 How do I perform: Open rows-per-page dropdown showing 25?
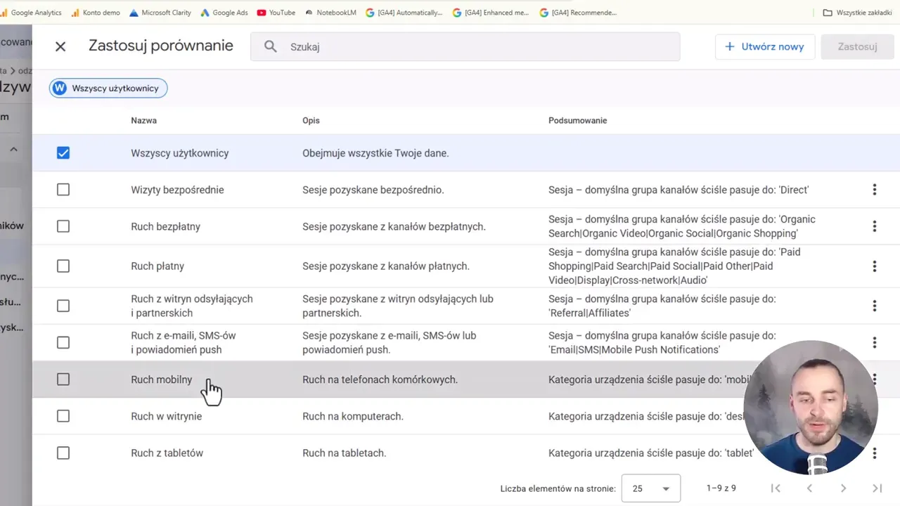point(650,488)
